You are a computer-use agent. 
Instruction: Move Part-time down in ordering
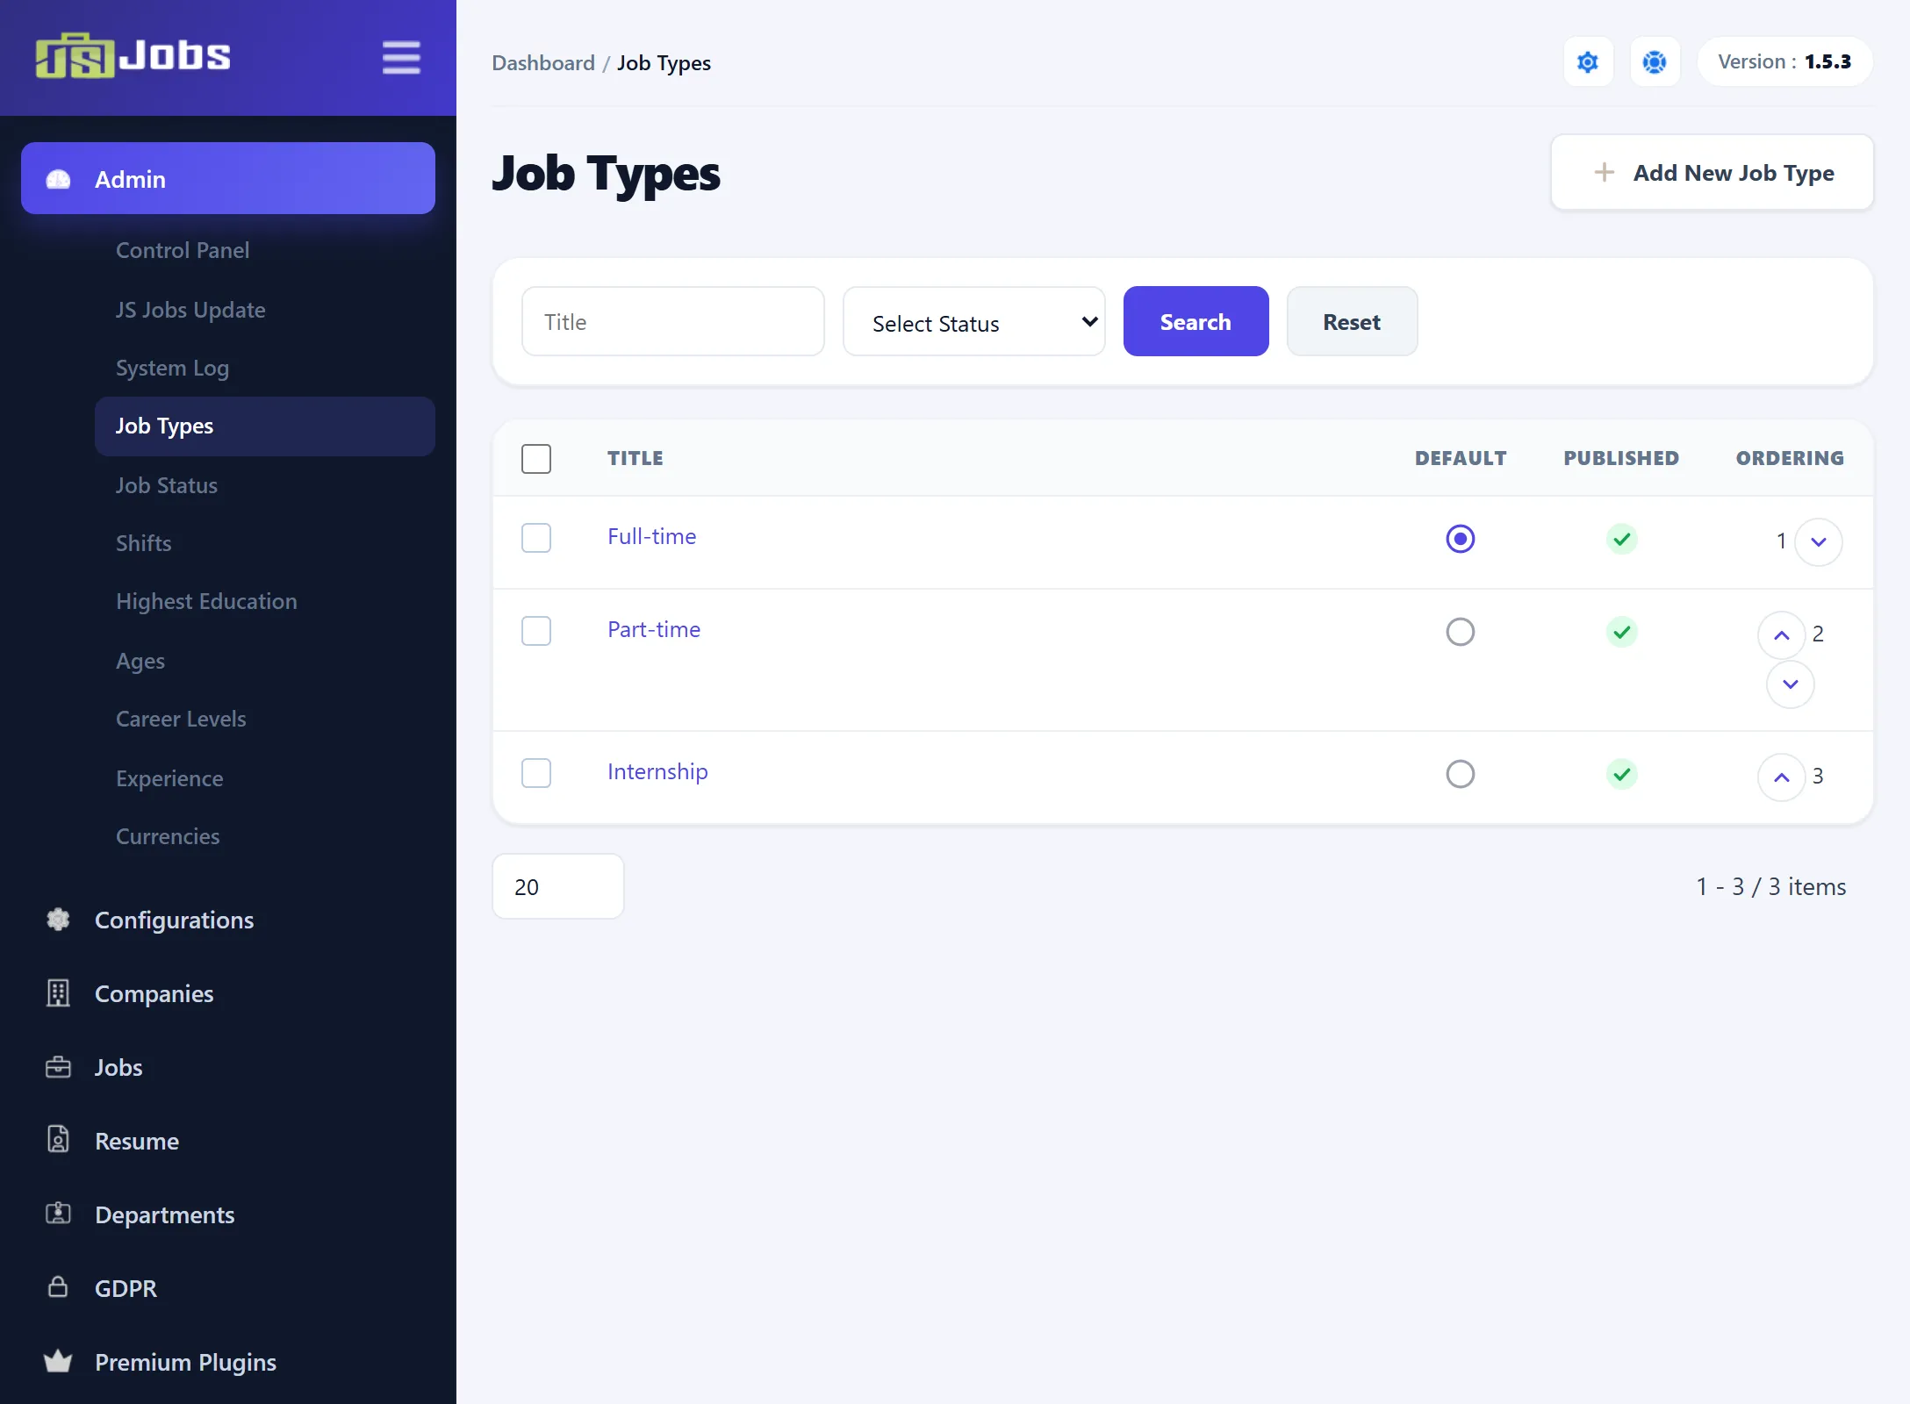pos(1791,684)
